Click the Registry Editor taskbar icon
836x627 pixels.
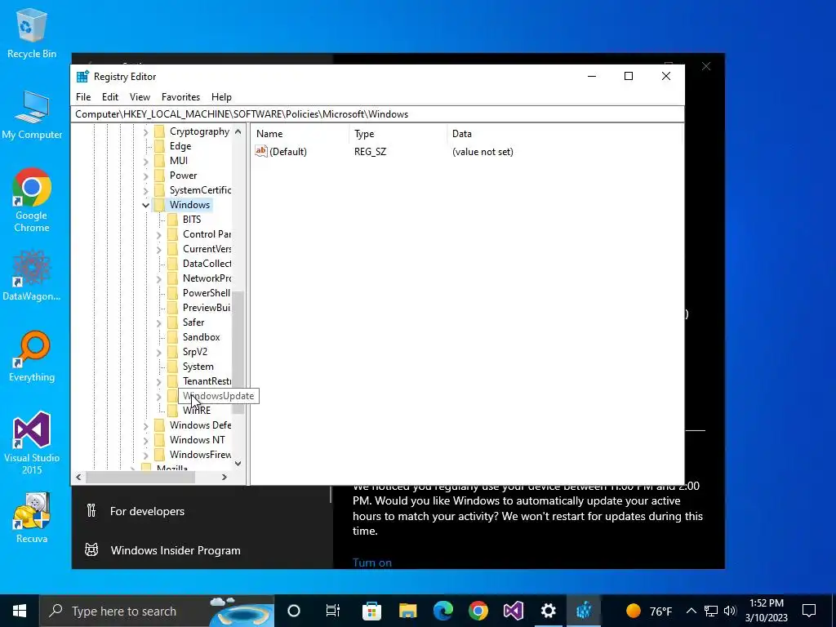(x=583, y=611)
